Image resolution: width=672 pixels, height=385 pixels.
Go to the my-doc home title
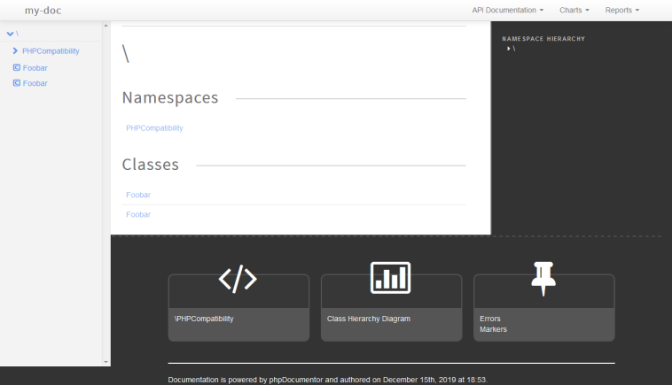43,11
